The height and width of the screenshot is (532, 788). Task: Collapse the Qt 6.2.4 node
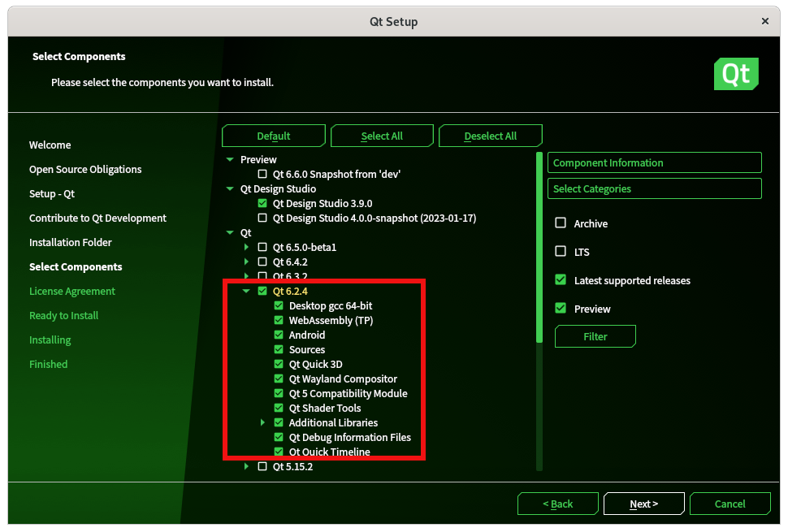click(x=246, y=290)
